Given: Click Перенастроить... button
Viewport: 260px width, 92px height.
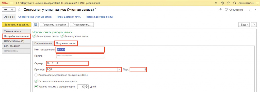Looking at the screenshot, I should [82, 25].
